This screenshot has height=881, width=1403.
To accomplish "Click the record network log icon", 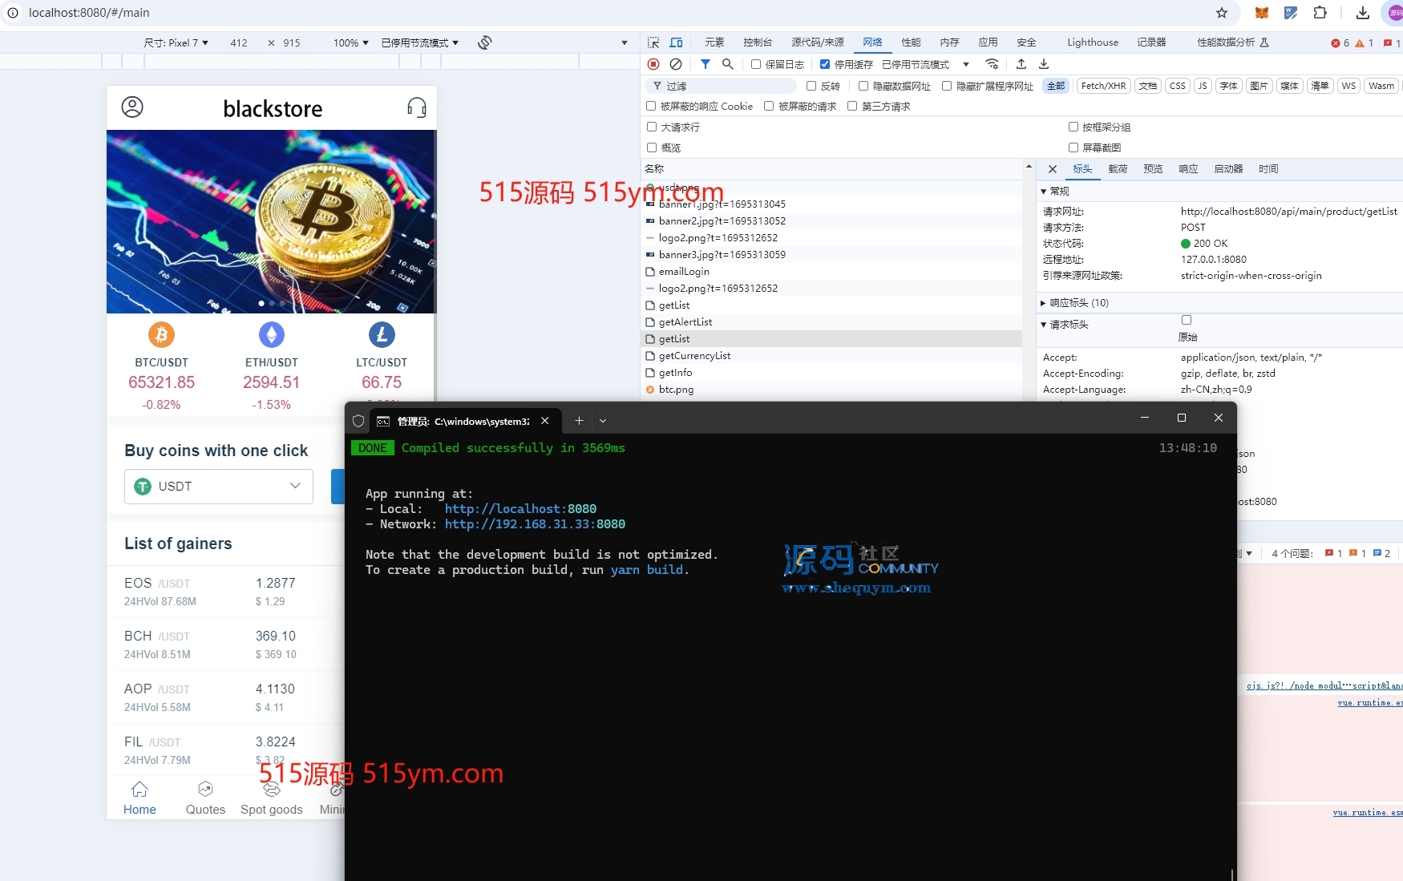I will click(653, 64).
